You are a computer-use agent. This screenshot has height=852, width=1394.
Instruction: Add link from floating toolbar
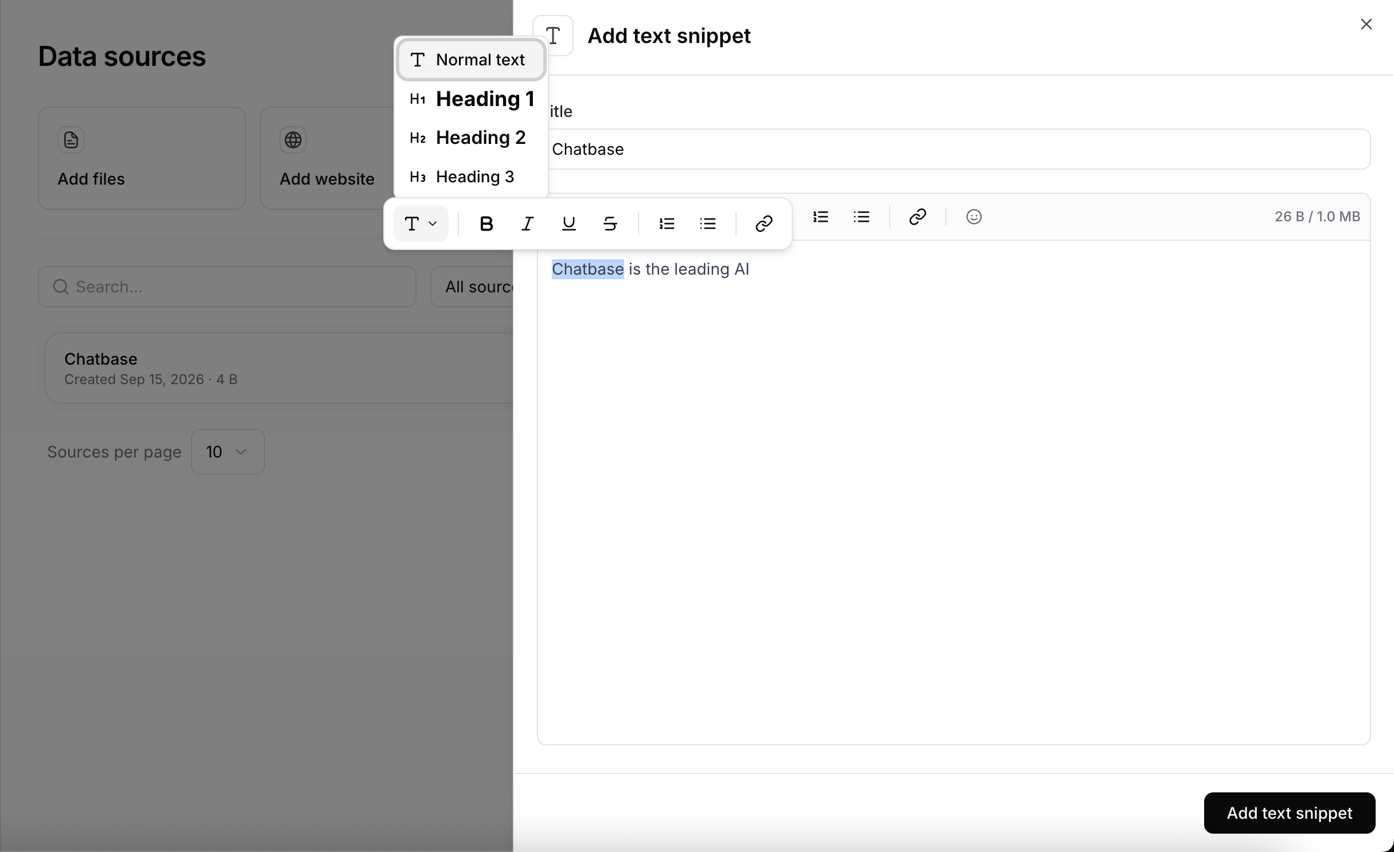pyautogui.click(x=764, y=224)
